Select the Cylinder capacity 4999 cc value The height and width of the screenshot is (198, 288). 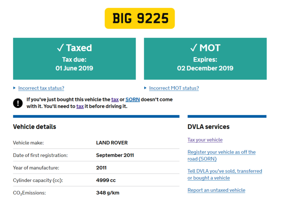pyautogui.click(x=106, y=180)
